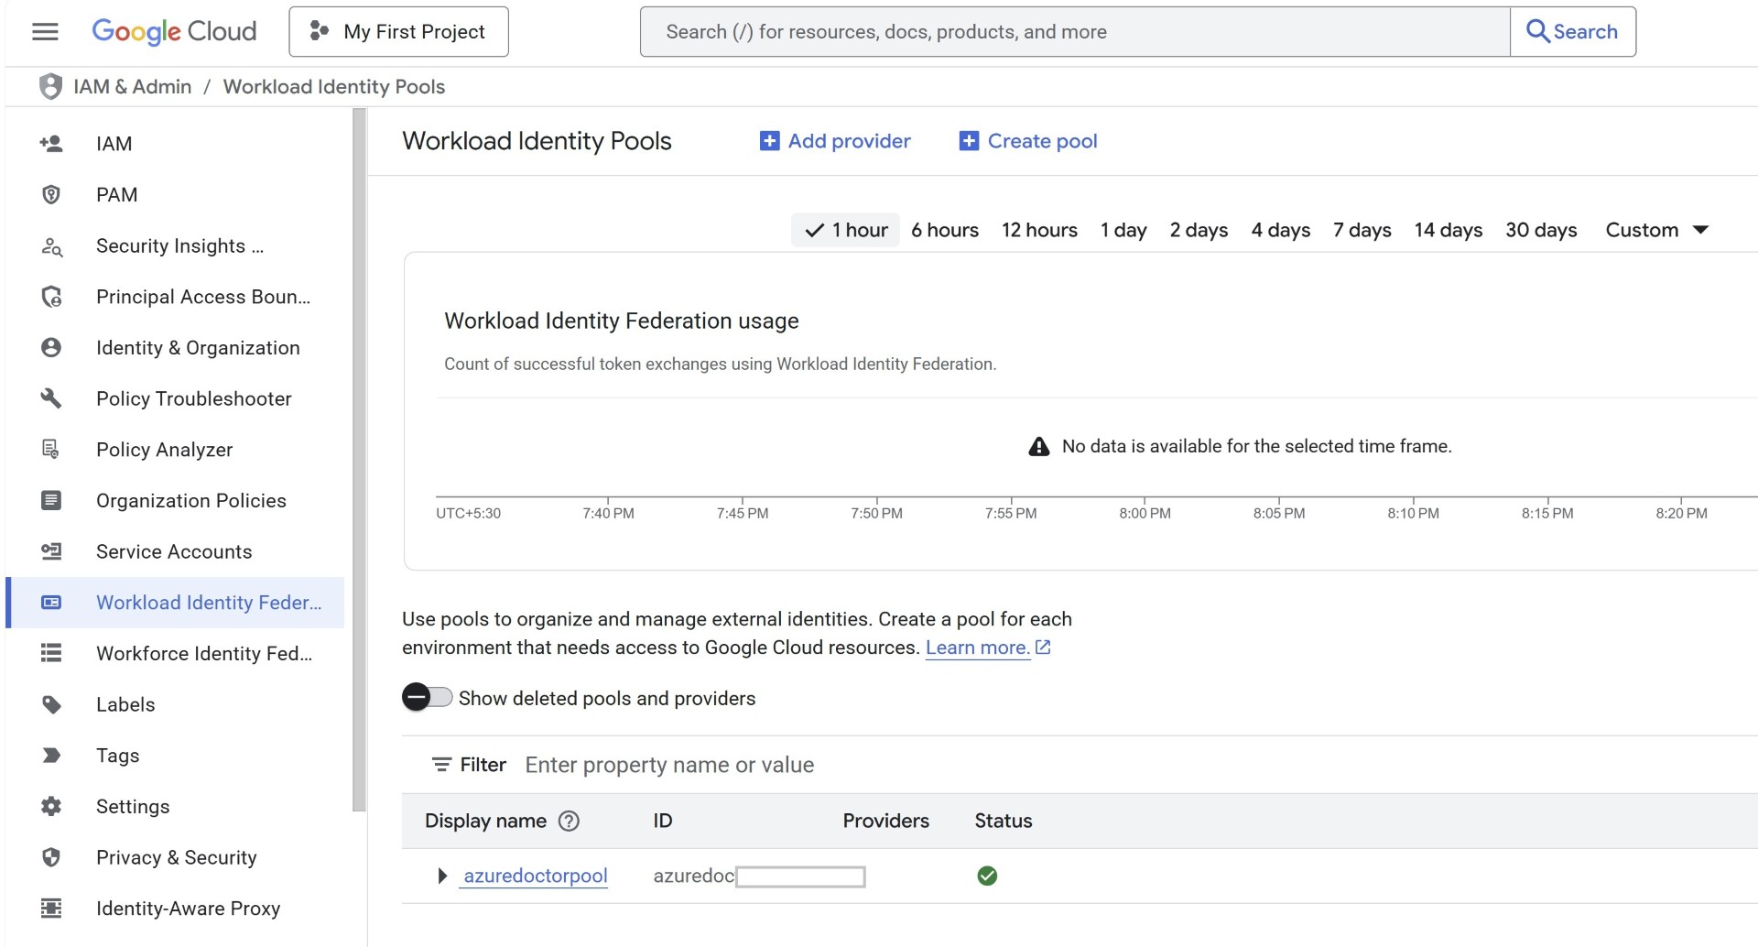The height and width of the screenshot is (947, 1758).
Task: Click Create pool button
Action: 1028,141
